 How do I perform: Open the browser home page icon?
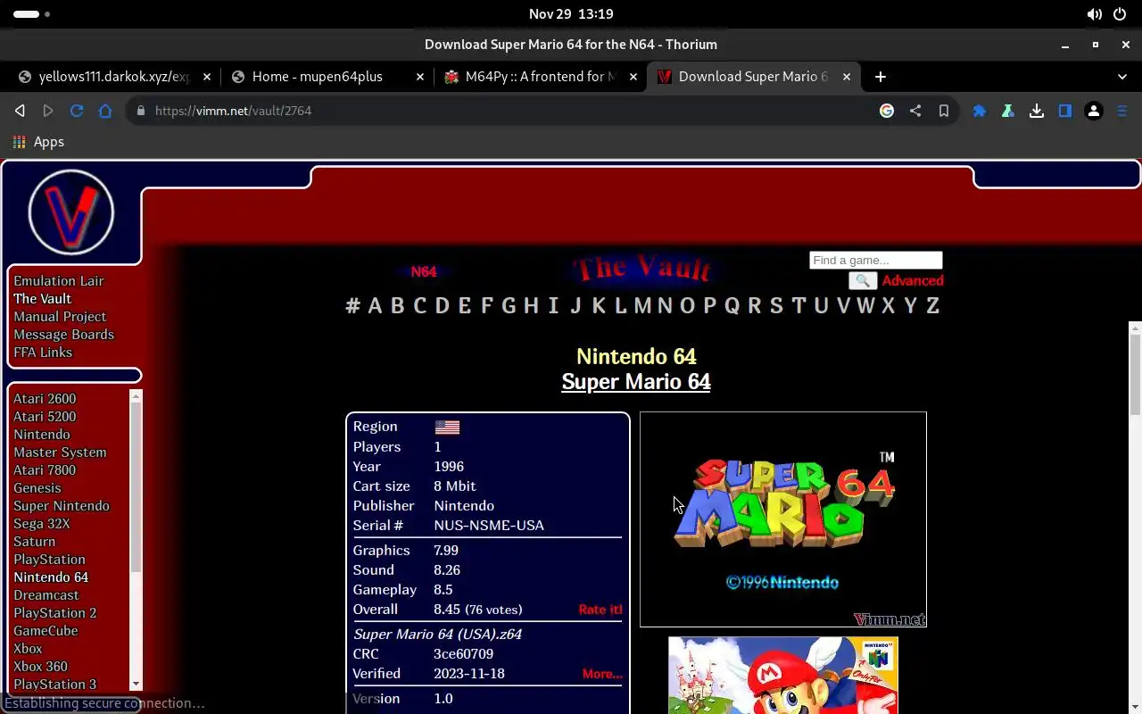(x=105, y=111)
